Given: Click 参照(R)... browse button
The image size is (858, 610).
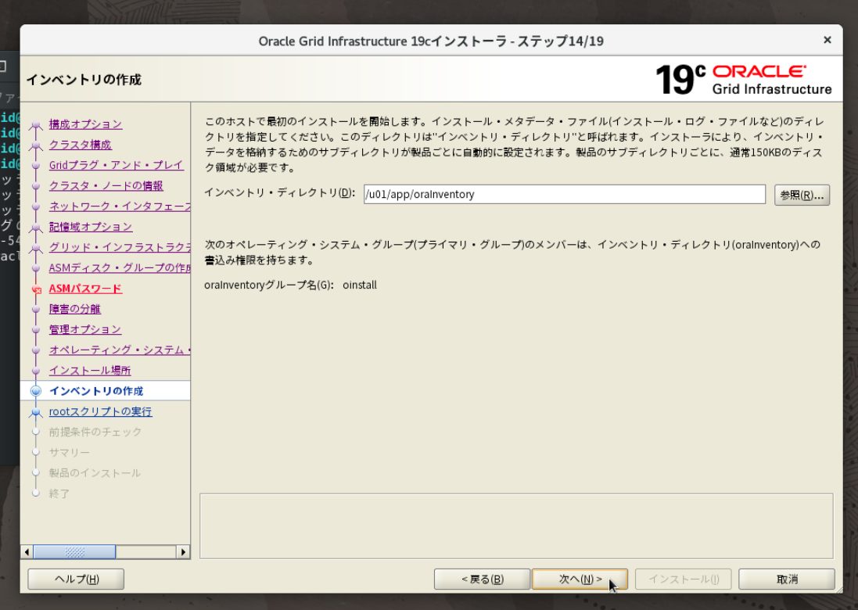Looking at the screenshot, I should point(802,196).
